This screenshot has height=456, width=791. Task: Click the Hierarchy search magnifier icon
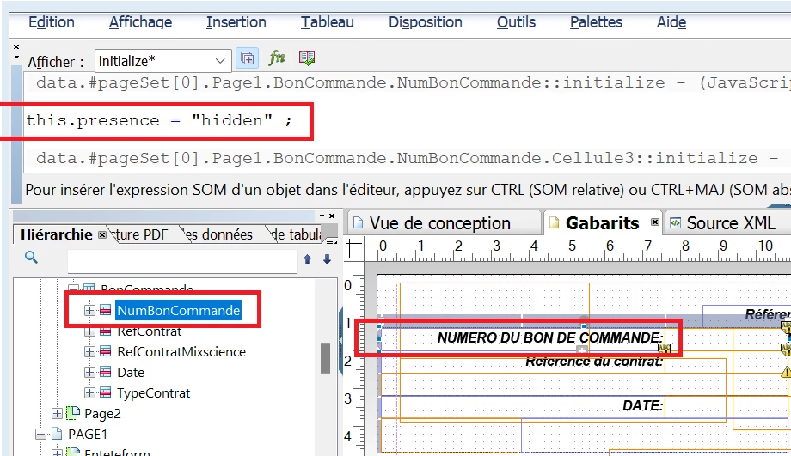tap(31, 258)
